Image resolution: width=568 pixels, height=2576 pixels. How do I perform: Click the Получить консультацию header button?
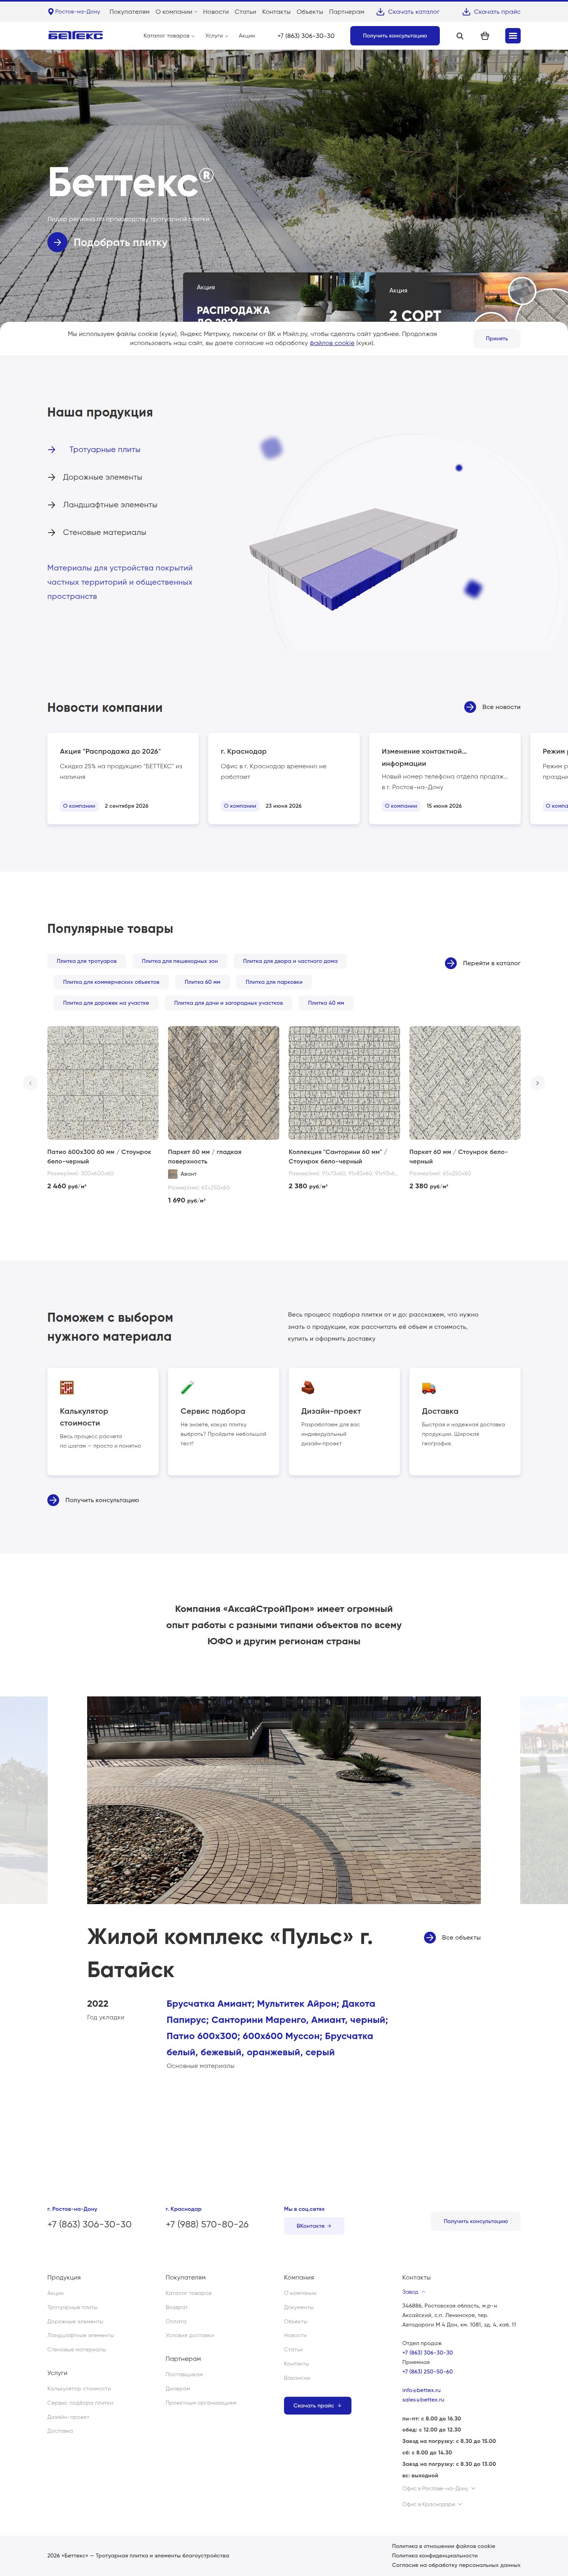(395, 36)
